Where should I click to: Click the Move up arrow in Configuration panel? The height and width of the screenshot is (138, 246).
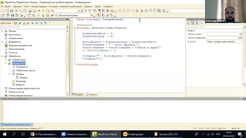32,23
